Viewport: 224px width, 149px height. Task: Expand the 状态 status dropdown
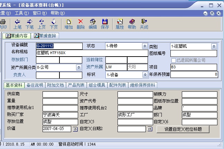tap(144, 46)
